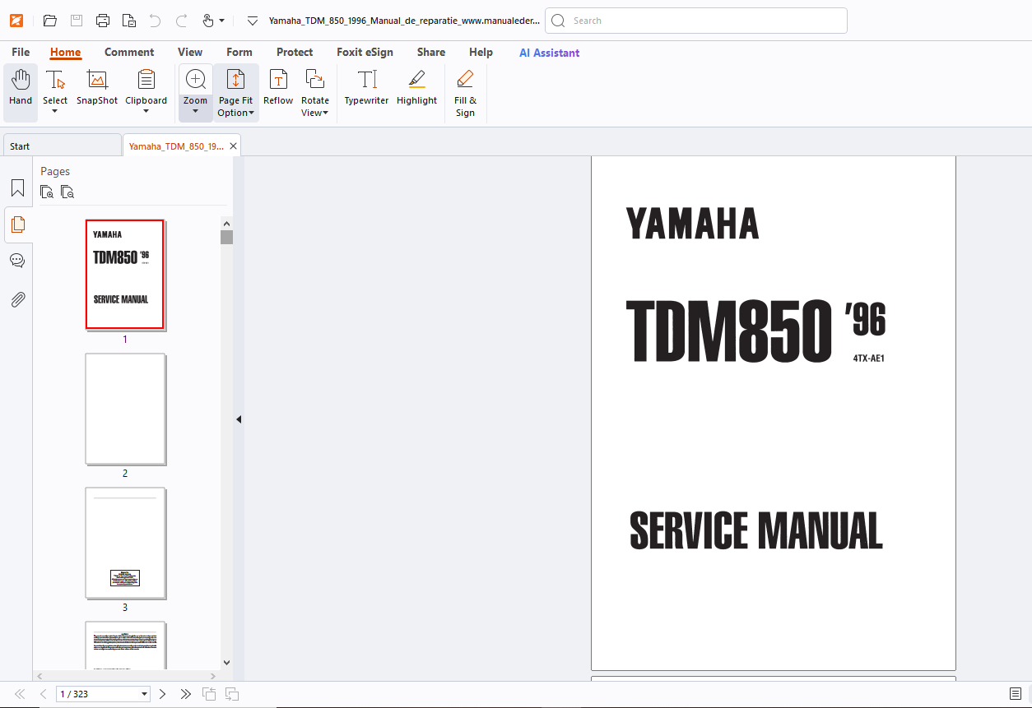Switch to the Form ribbon tab

click(239, 52)
